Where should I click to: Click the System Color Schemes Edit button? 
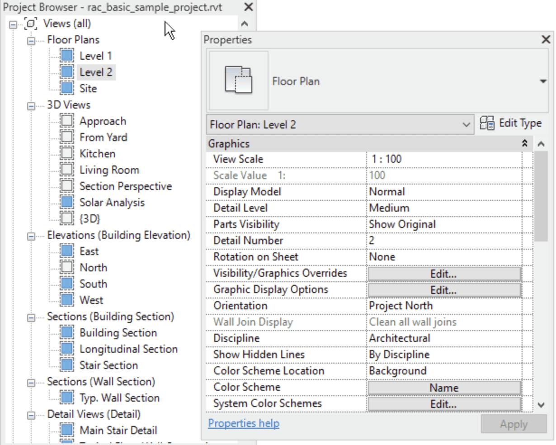[x=444, y=404]
